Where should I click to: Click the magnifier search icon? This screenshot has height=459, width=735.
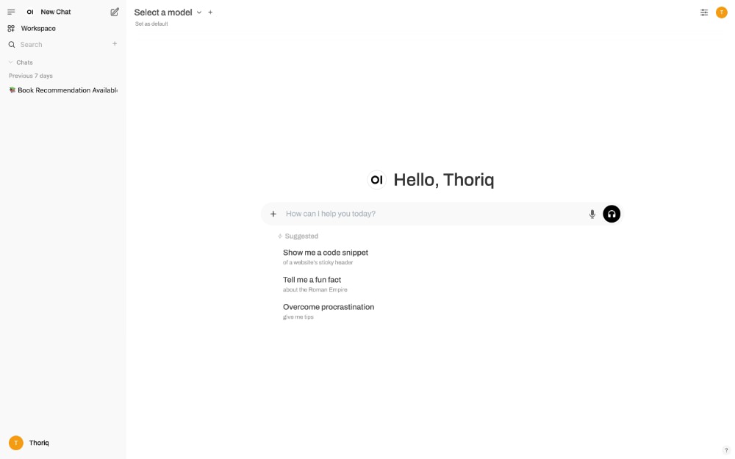tap(12, 45)
